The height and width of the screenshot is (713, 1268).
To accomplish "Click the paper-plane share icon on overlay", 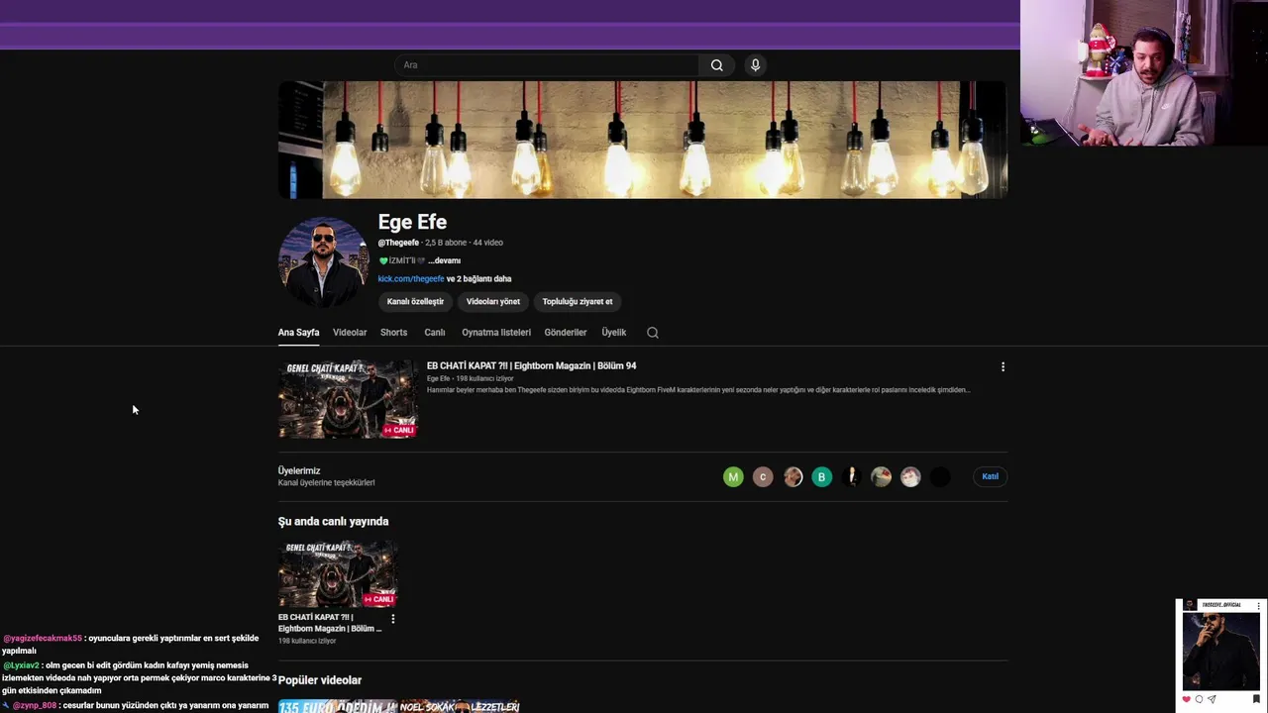I will click(x=1212, y=699).
